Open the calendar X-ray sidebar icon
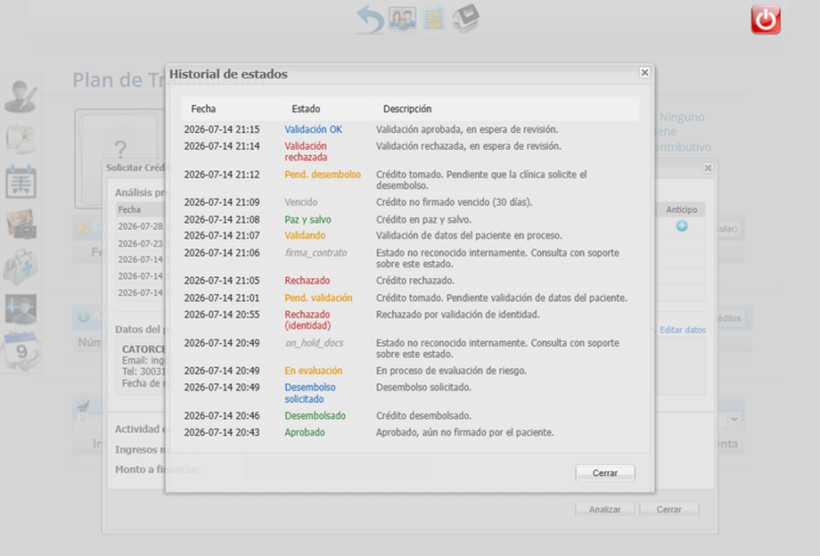Viewport: 820px width, 556px height. (x=20, y=182)
